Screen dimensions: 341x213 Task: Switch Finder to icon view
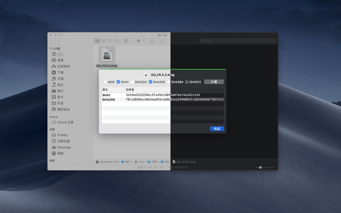[x=97, y=41]
